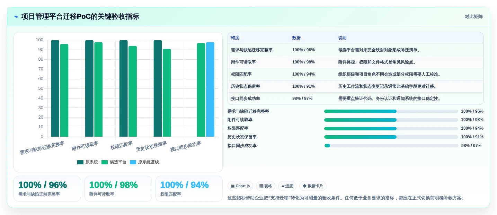Screen dimensions: 497x215
Task: Click x-axis label 接口同步成功率 in chart
Action: click(186, 146)
